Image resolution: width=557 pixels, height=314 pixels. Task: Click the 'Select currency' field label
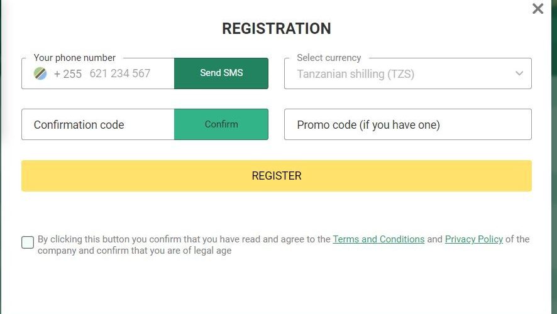click(x=329, y=58)
